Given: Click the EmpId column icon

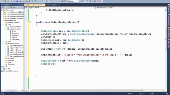Looking at the screenshot, I should click(x=11, y=31).
